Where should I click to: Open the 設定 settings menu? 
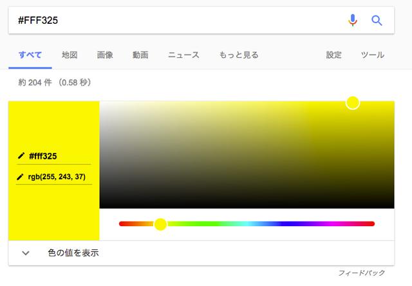[334, 55]
